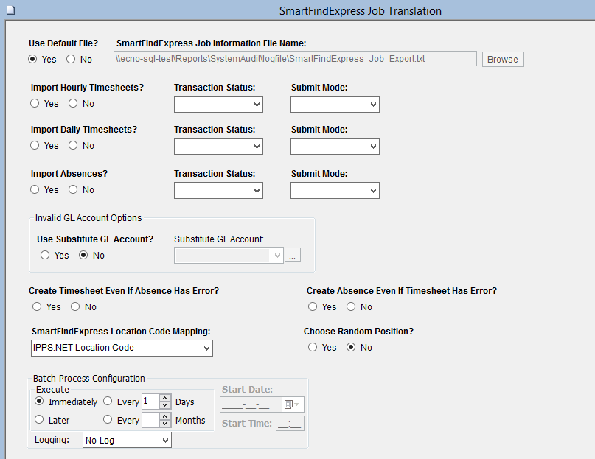This screenshot has height=459, width=595.
Task: Select No for Use Default File
Action: (71, 59)
